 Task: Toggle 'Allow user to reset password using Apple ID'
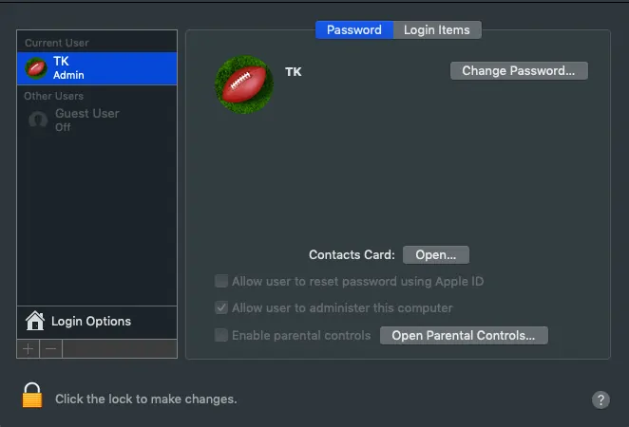pos(221,281)
